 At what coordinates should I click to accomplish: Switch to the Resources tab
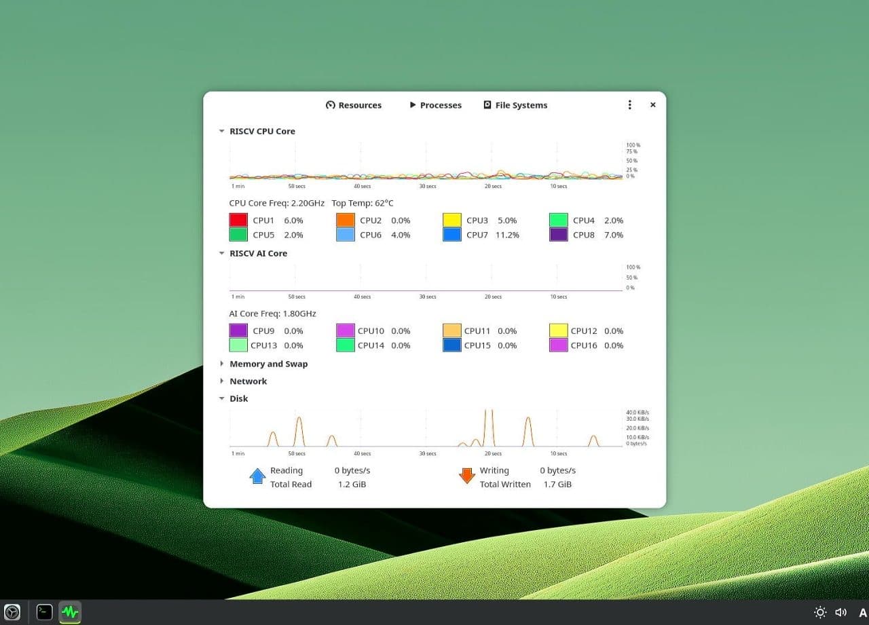(x=354, y=105)
